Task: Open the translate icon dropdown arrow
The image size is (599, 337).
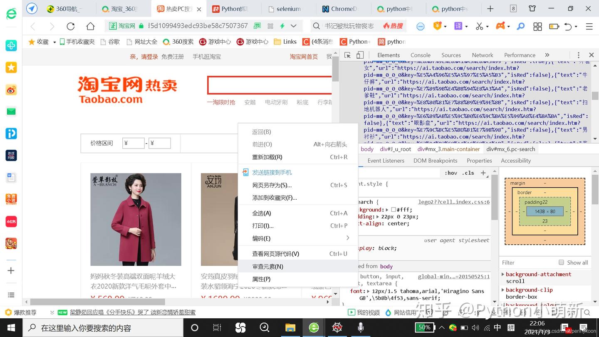Action: [x=466, y=27]
